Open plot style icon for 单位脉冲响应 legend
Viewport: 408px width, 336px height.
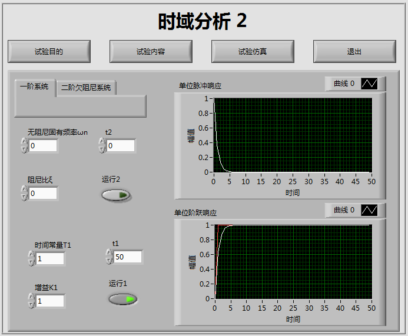(x=369, y=84)
